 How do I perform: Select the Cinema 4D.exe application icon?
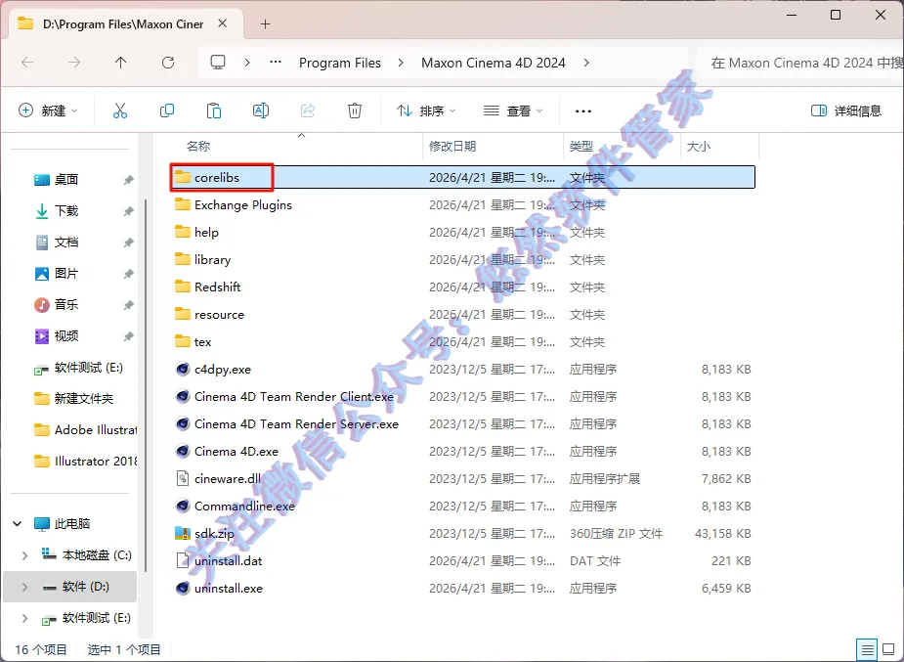pos(183,451)
